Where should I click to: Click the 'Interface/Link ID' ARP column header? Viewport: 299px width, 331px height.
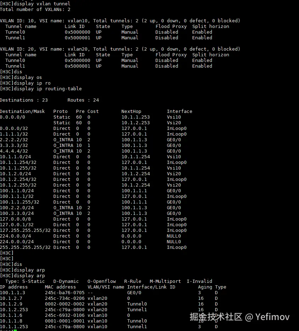pos(151,287)
